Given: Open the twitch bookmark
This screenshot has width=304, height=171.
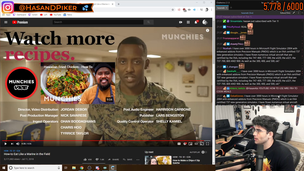Looking at the screenshot, I should (33, 15).
